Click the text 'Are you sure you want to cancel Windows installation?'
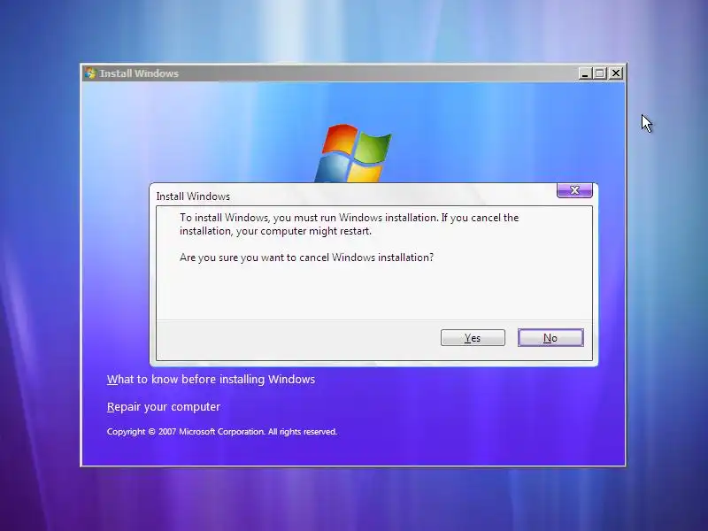The image size is (708, 531). click(306, 258)
